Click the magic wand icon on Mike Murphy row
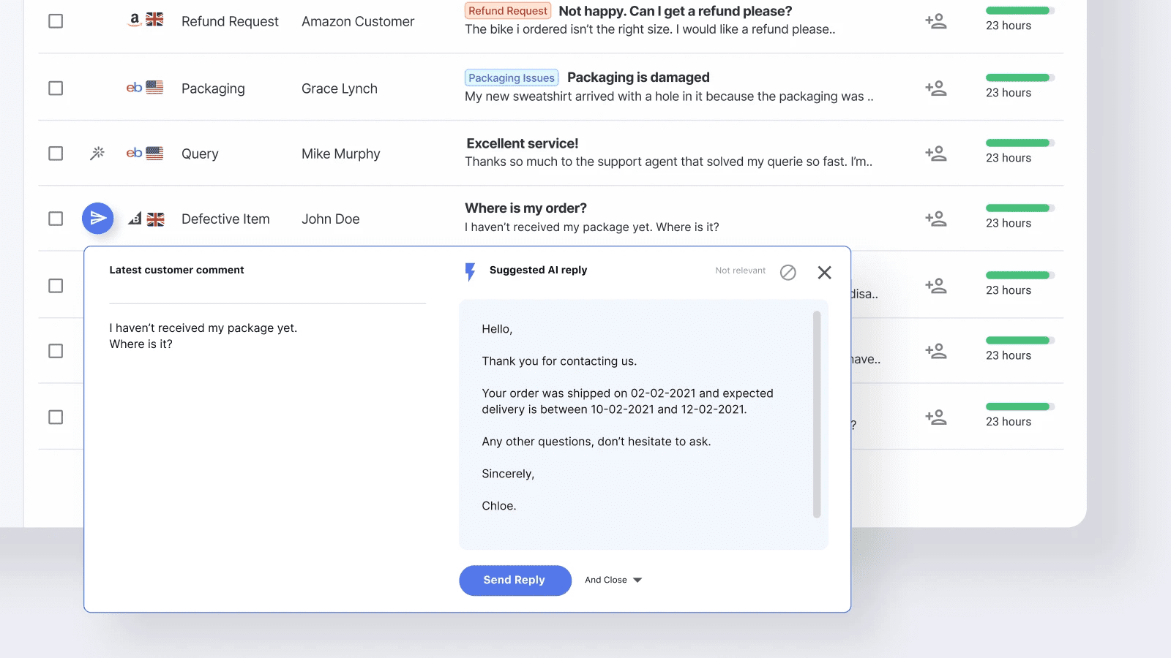This screenshot has width=1171, height=658. [97, 154]
